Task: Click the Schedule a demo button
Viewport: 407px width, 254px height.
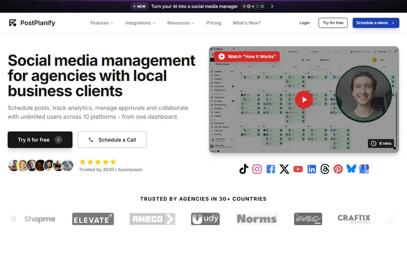Action: (x=376, y=23)
